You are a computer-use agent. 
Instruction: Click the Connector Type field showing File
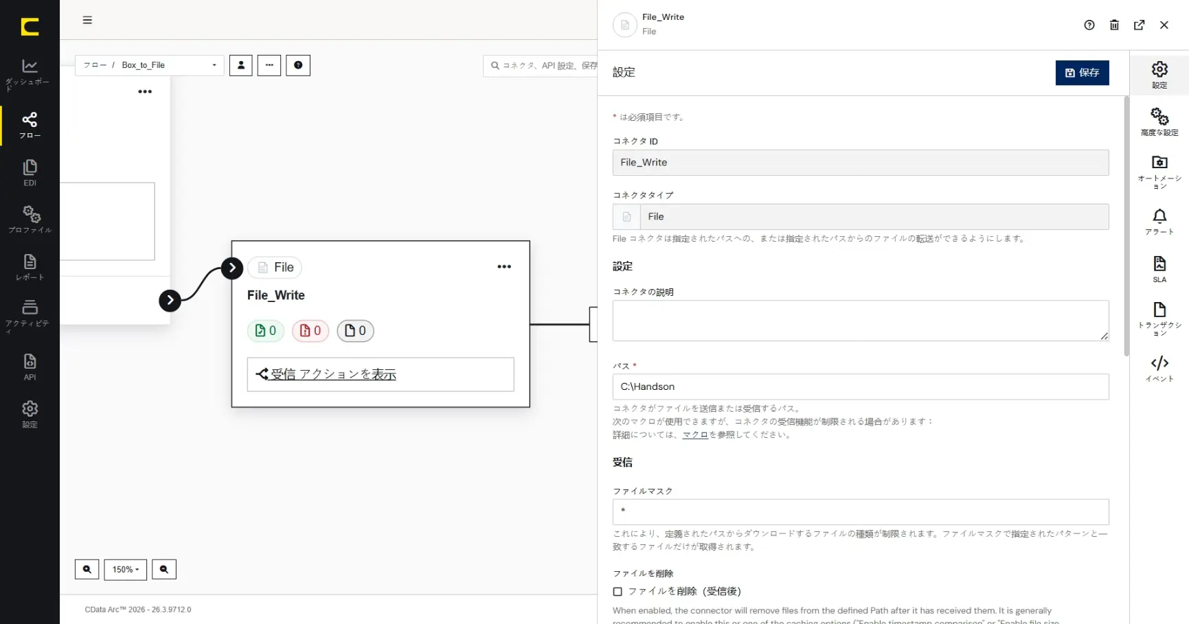click(x=861, y=217)
